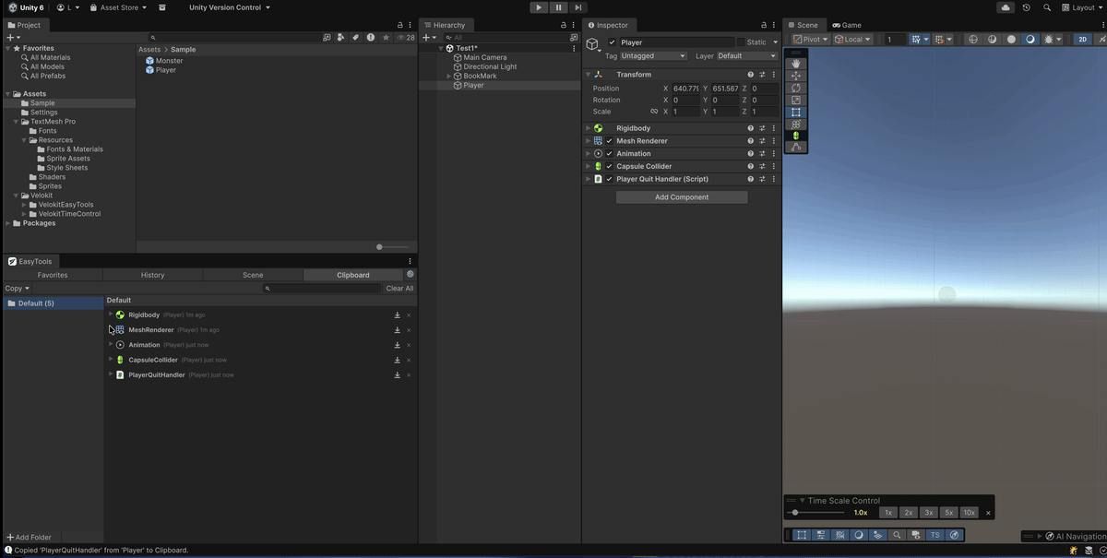This screenshot has height=558, width=1107.
Task: Disable the Mesh Renderer component checkbox
Action: 608,140
